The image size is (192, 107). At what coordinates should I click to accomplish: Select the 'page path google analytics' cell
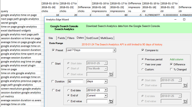point(21,85)
